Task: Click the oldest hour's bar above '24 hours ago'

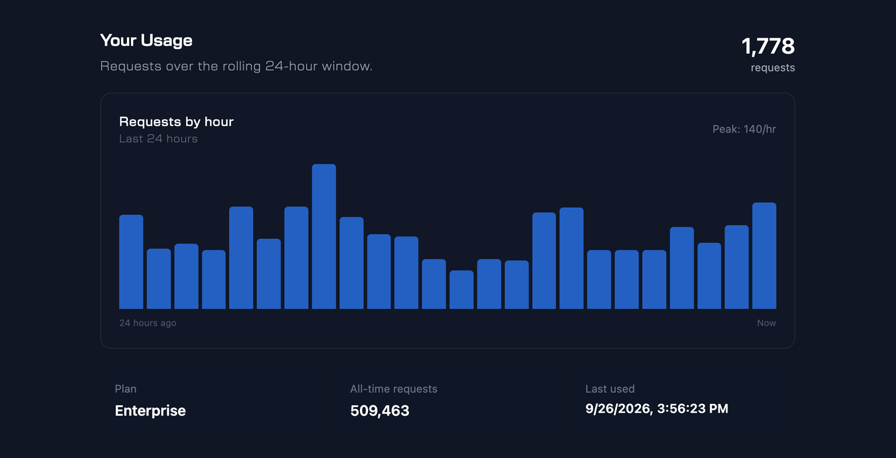Action: [x=131, y=262]
